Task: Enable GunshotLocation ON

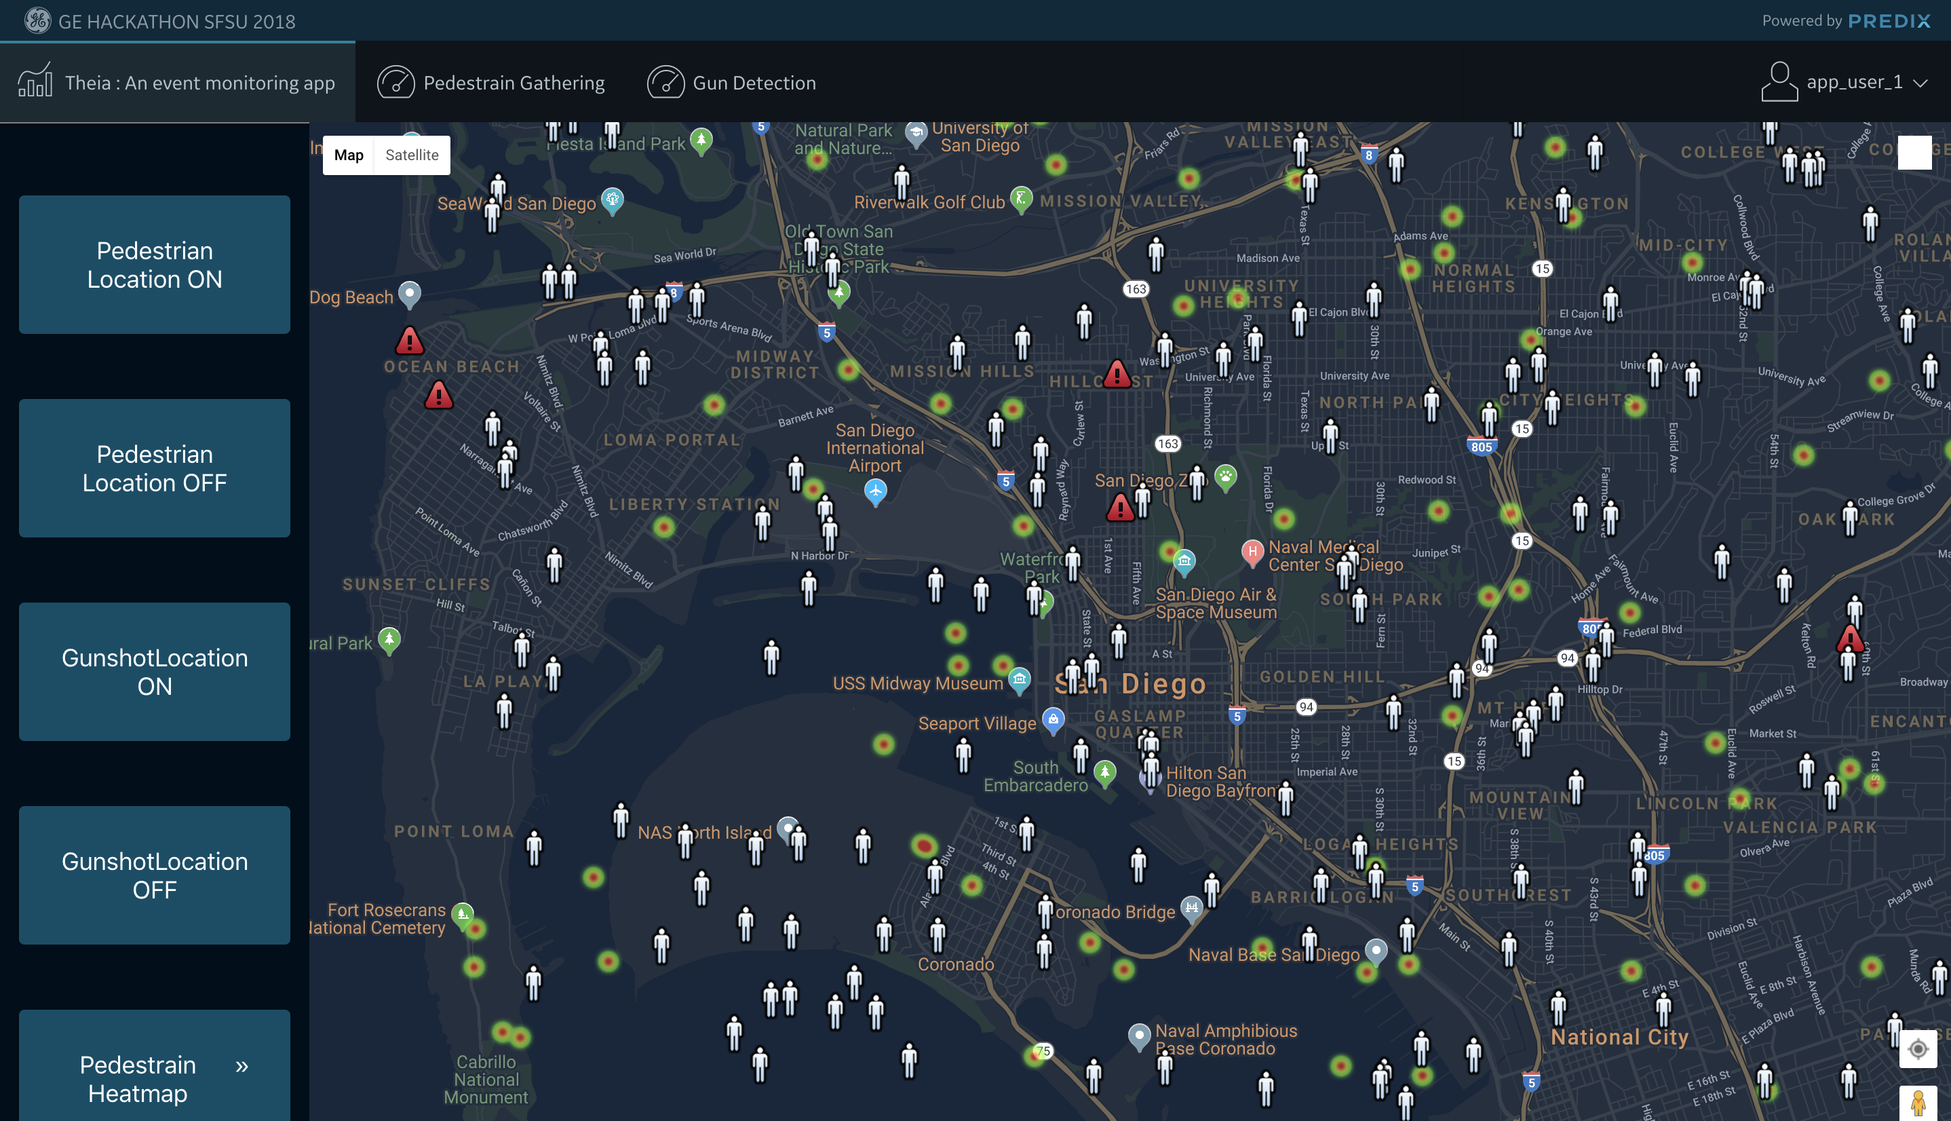Action: [155, 671]
